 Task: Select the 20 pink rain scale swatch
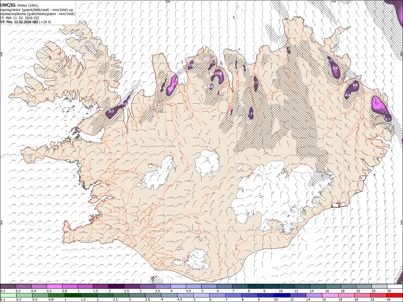363,295
